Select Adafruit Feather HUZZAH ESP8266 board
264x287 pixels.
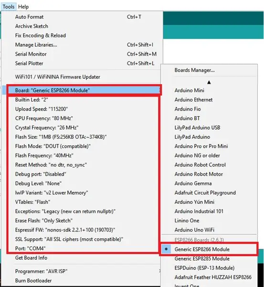(209, 277)
